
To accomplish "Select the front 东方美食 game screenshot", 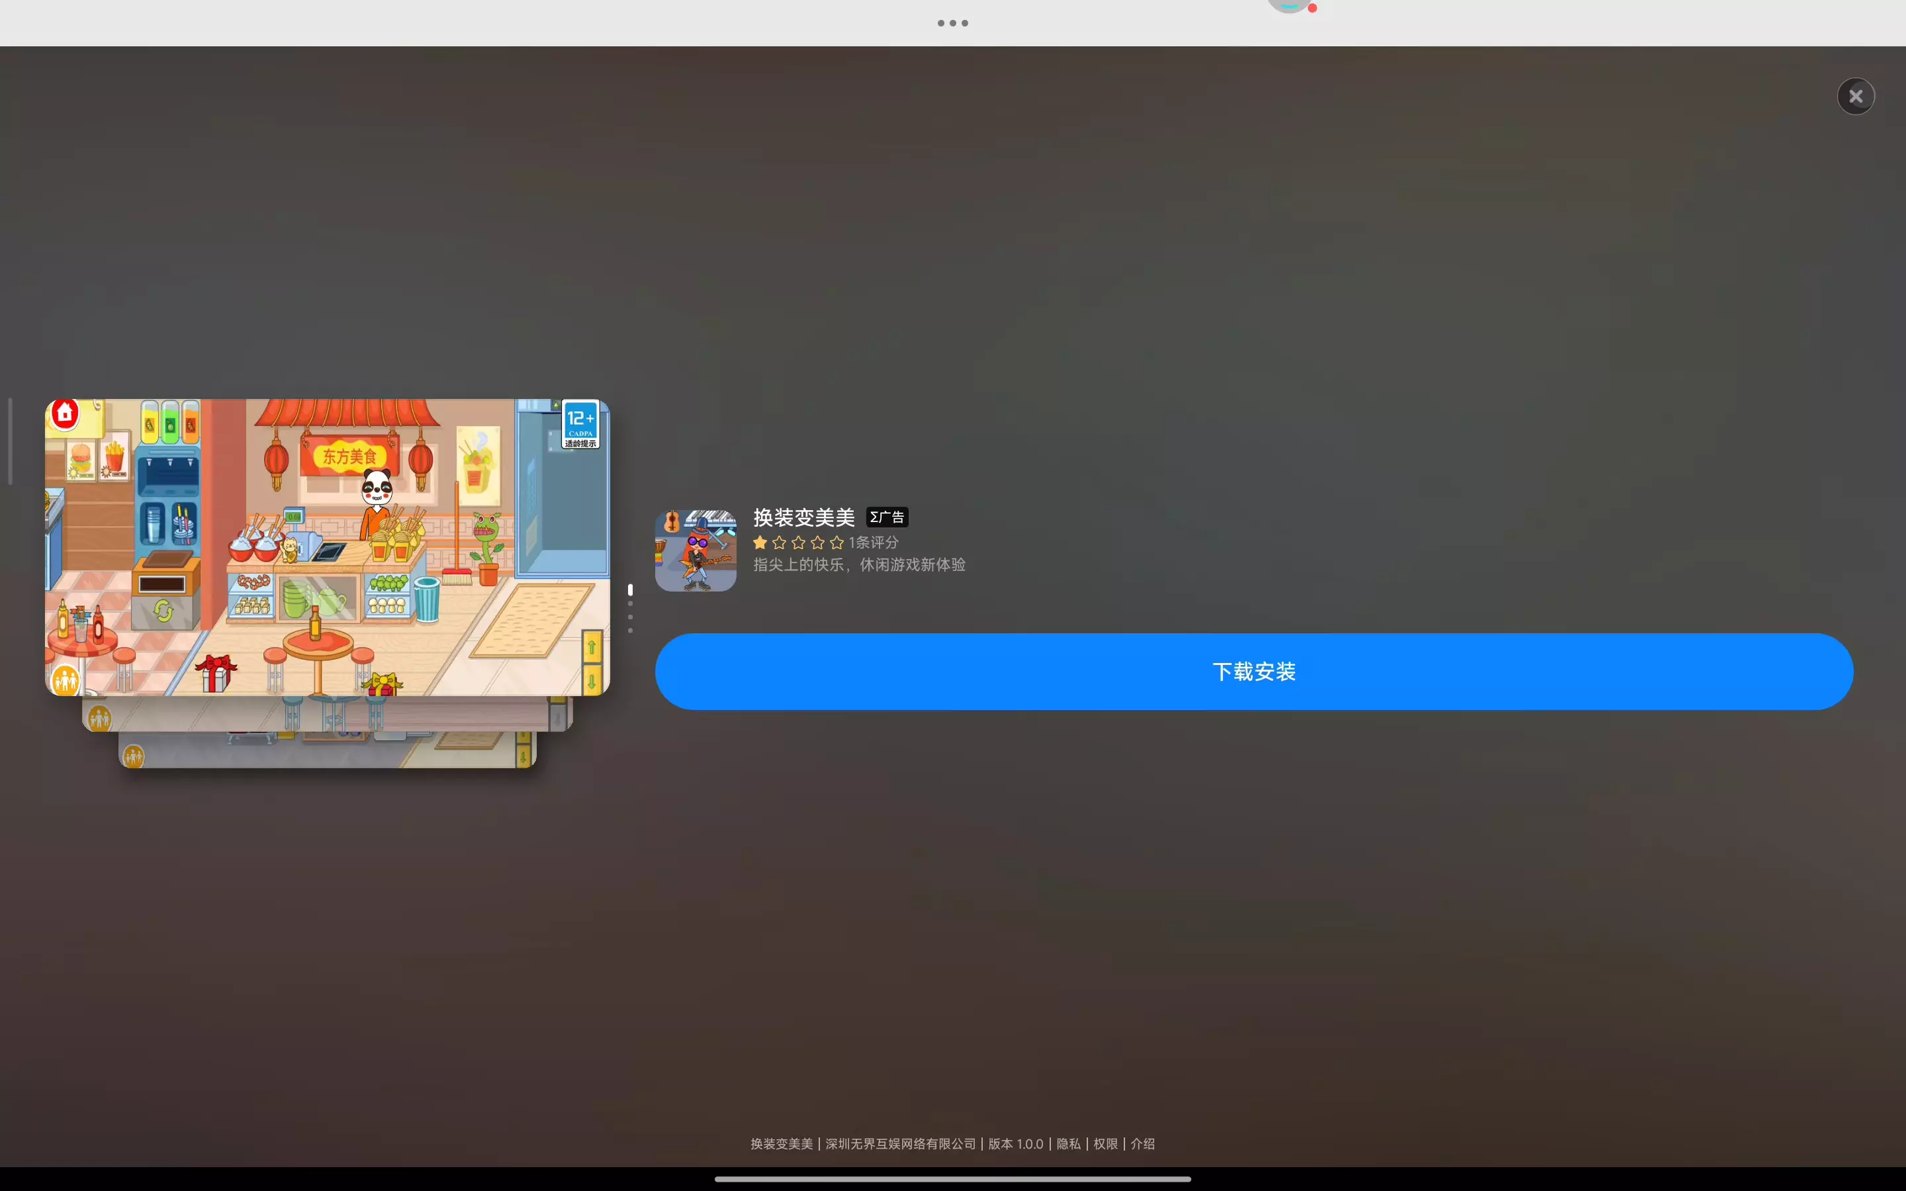I will [x=328, y=547].
